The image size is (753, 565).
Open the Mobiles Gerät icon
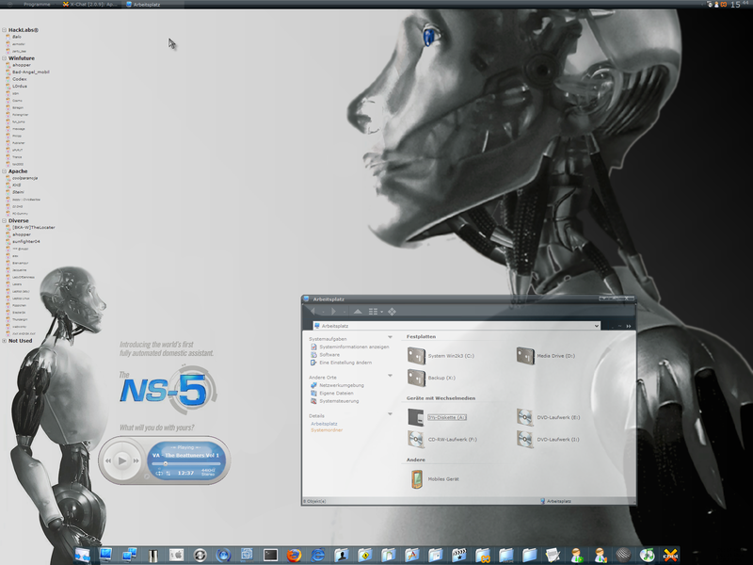coord(417,481)
